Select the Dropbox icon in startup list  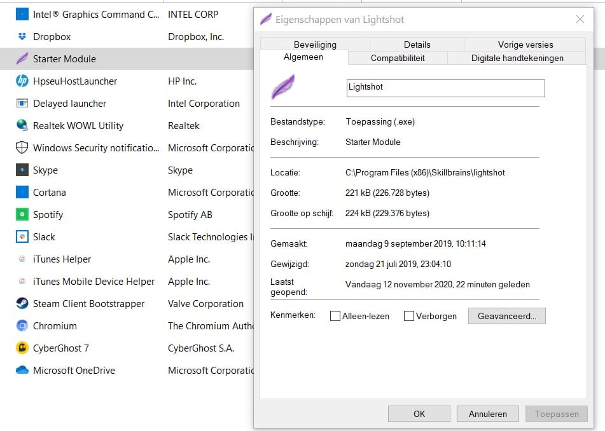[x=22, y=37]
